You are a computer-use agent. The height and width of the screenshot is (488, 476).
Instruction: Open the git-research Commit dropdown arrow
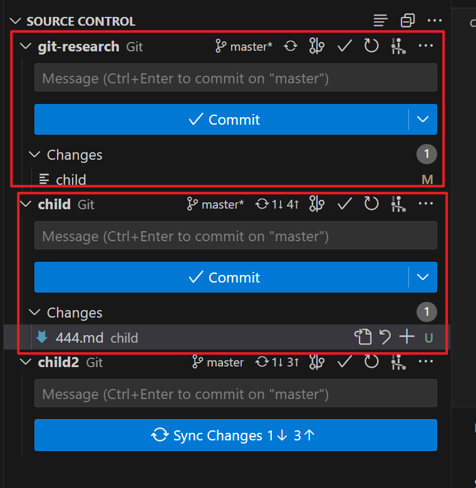coord(423,120)
